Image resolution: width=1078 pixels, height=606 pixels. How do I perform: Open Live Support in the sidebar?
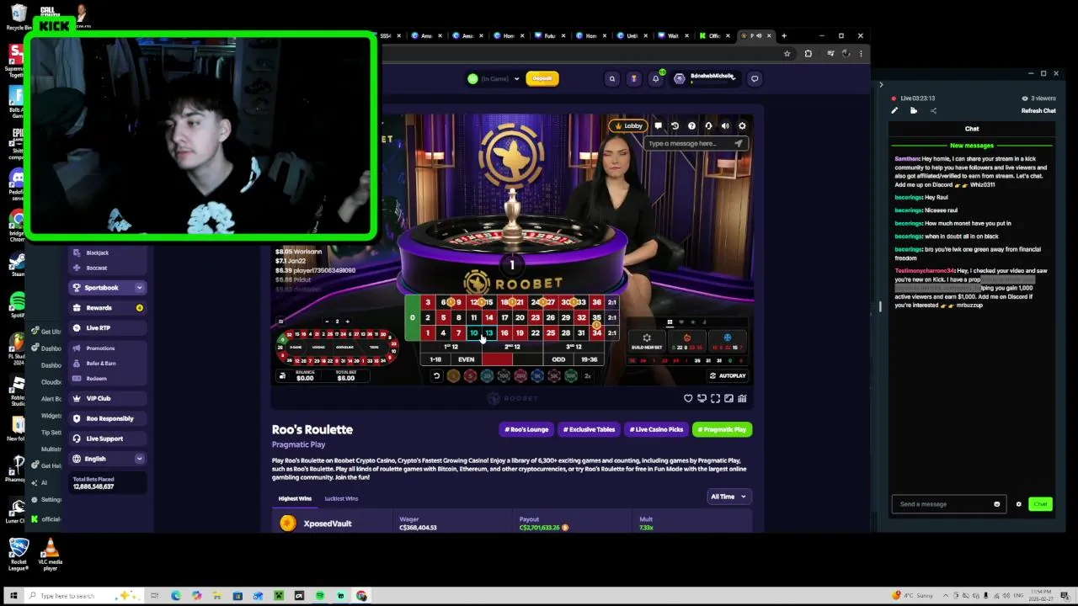pyautogui.click(x=108, y=439)
